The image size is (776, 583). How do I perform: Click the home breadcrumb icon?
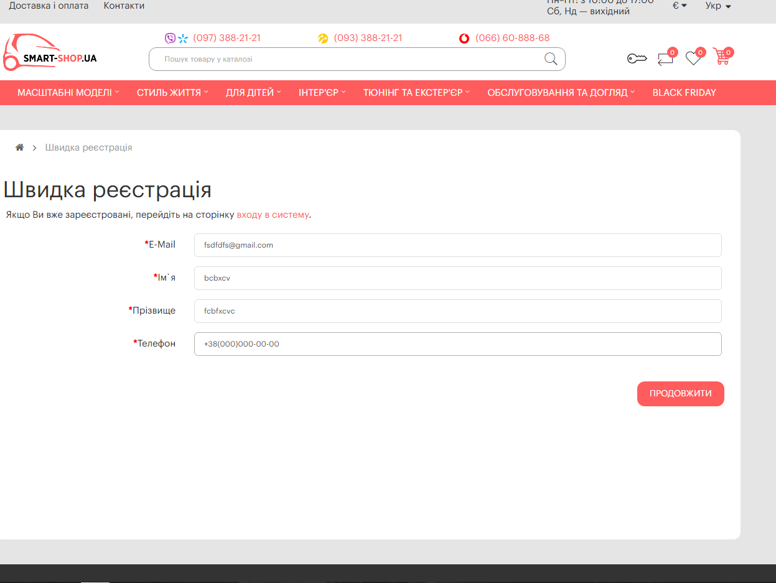20,147
